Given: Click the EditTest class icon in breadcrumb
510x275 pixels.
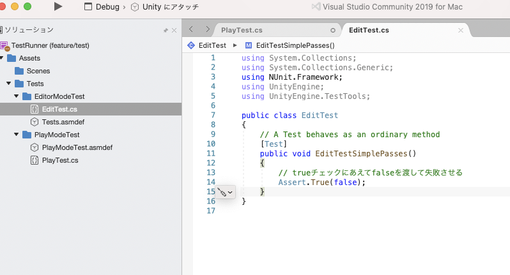Looking at the screenshot, I should click(191, 45).
